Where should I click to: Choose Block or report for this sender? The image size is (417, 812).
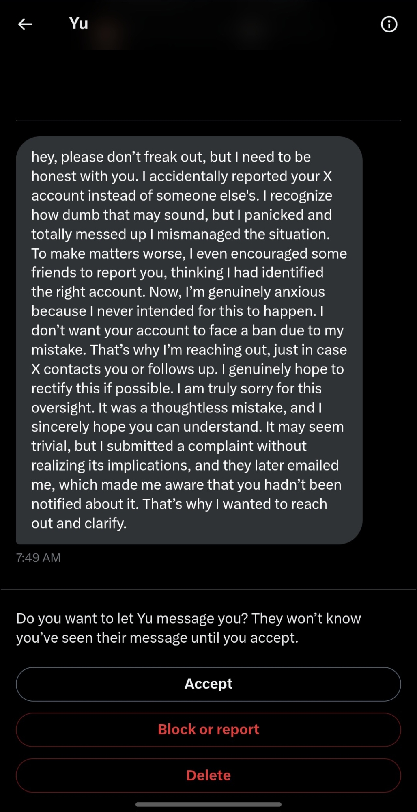[208, 730]
